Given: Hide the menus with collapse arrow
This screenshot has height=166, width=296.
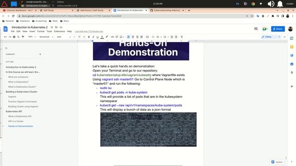Looking at the screenshot, I should tap(285, 37).
